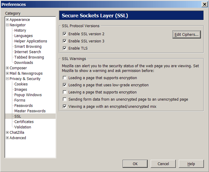The width and height of the screenshot is (209, 172).
Task: Open Master Passwords settings
Action: pyautogui.click(x=30, y=111)
